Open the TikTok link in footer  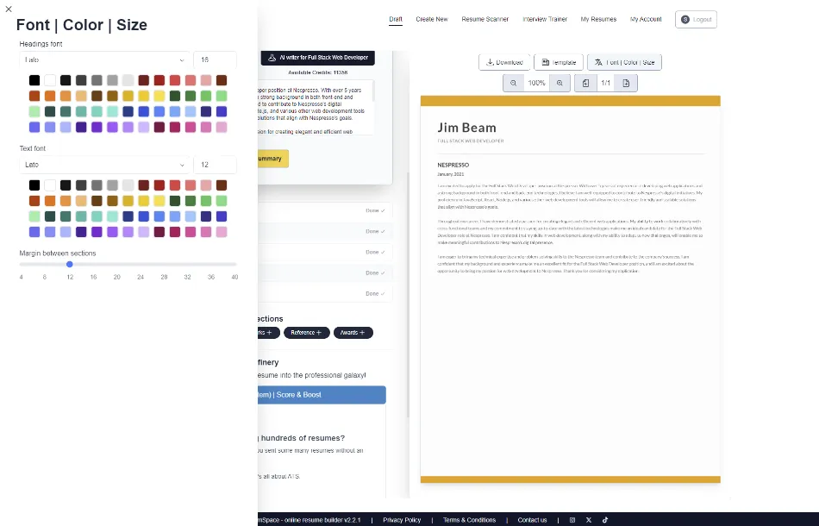tap(605, 520)
